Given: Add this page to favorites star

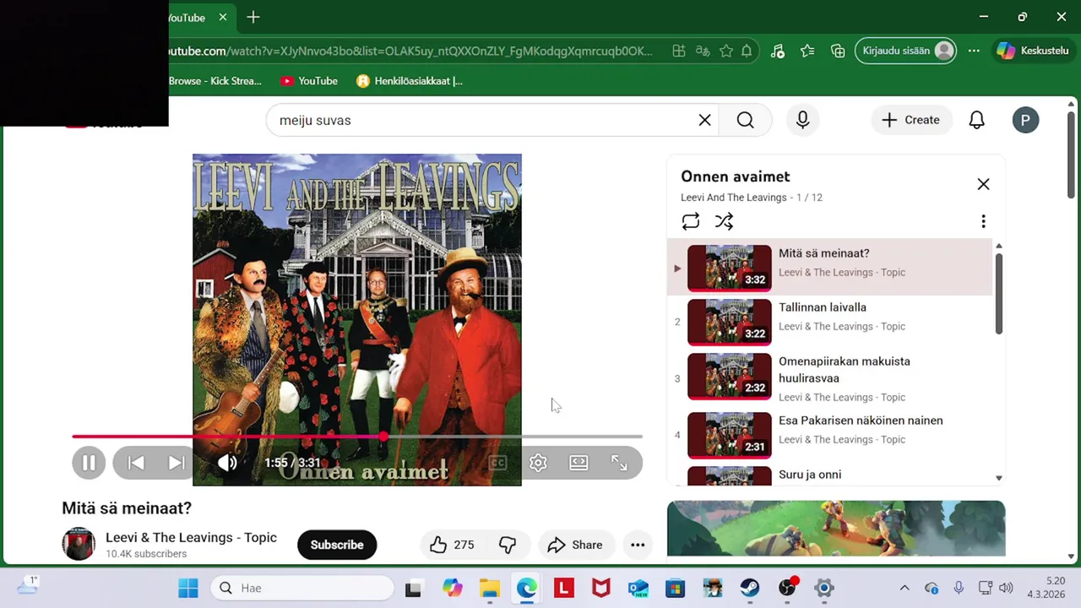Looking at the screenshot, I should [725, 51].
